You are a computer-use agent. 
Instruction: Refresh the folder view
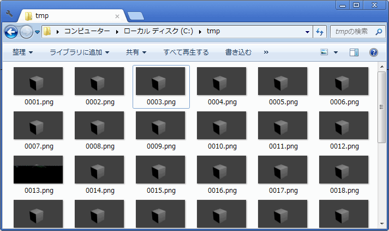pos(320,32)
